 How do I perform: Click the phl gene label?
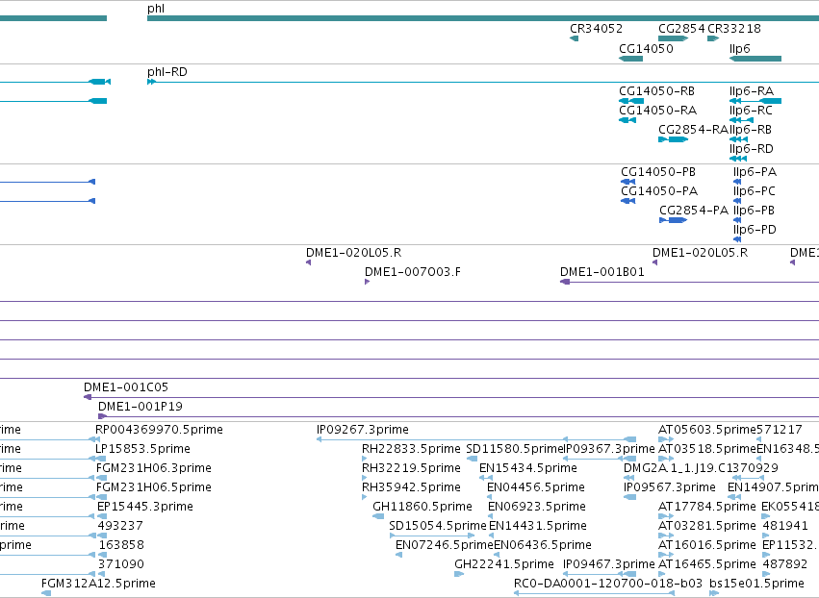(x=156, y=9)
